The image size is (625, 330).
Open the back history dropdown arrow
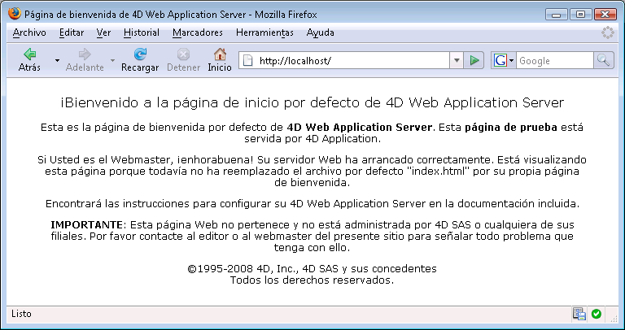point(57,60)
